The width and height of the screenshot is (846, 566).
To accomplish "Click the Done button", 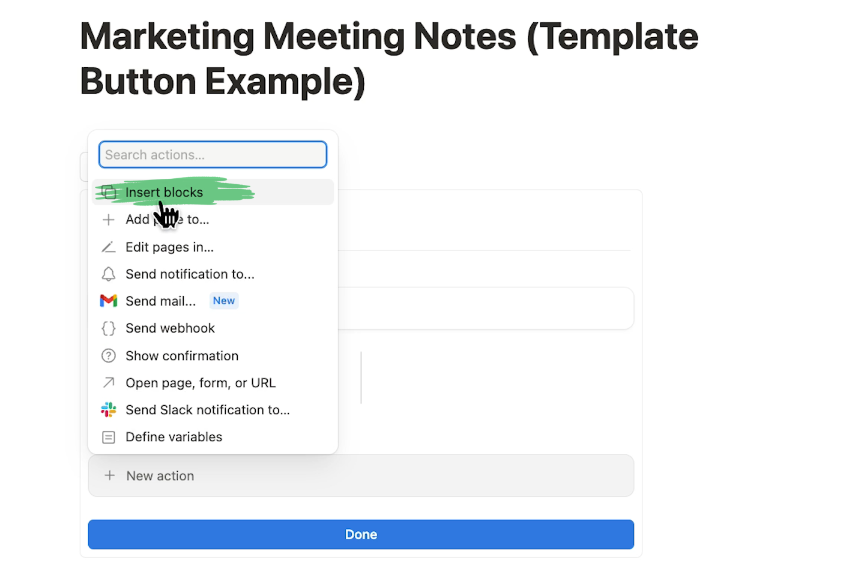I will click(361, 534).
